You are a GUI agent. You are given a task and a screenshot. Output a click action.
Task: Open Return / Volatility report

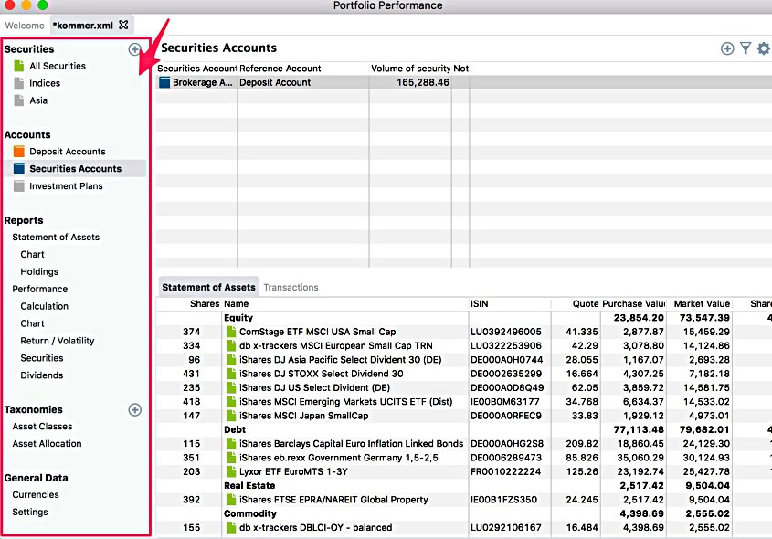(58, 341)
